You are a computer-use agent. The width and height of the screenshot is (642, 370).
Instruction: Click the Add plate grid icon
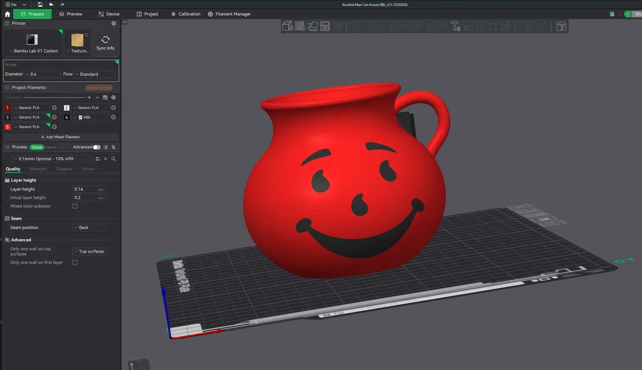[300, 26]
